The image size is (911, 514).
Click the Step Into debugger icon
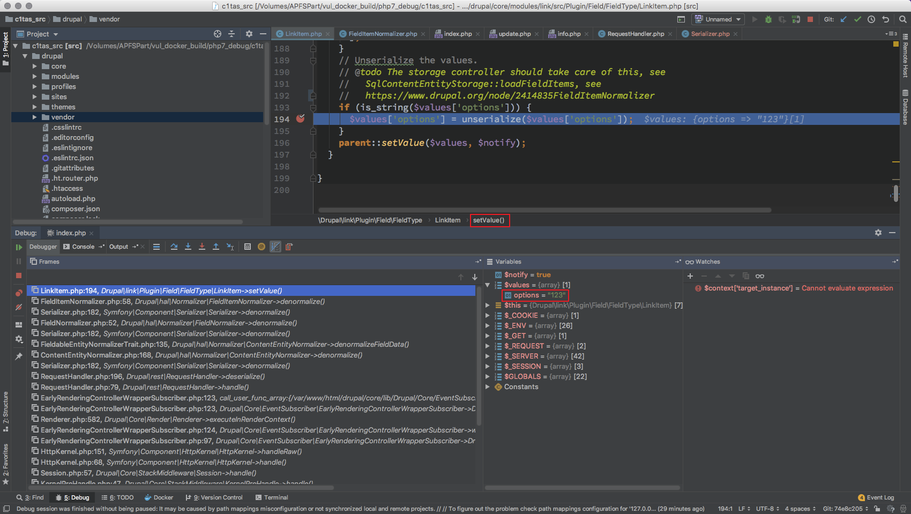coord(188,247)
